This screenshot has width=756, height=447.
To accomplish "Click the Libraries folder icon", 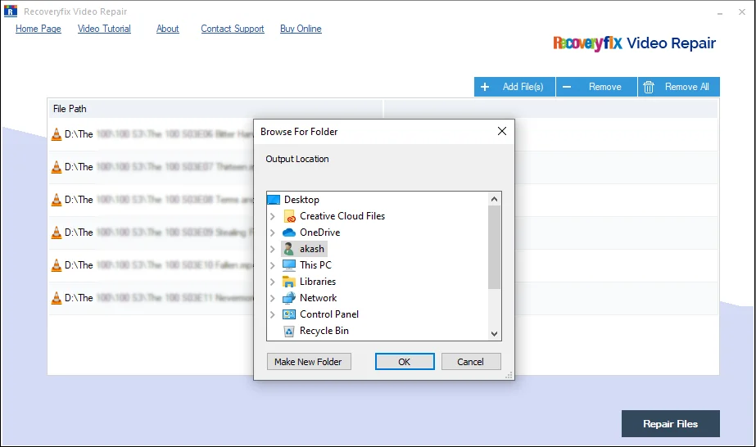I will pos(288,282).
